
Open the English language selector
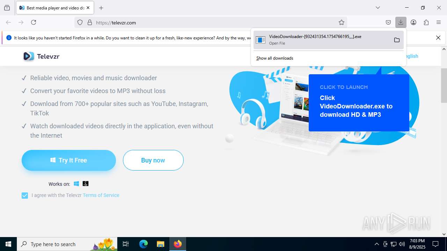[x=412, y=56]
